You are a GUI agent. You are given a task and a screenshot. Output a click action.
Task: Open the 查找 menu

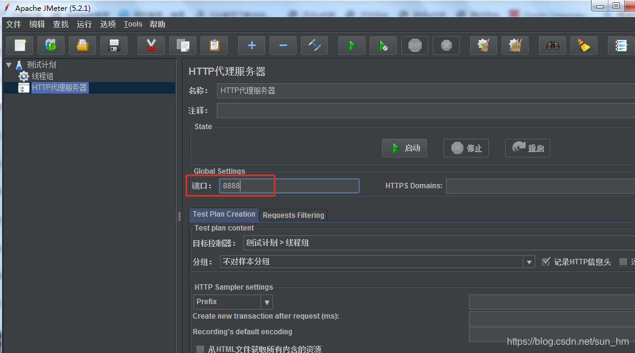(x=61, y=24)
